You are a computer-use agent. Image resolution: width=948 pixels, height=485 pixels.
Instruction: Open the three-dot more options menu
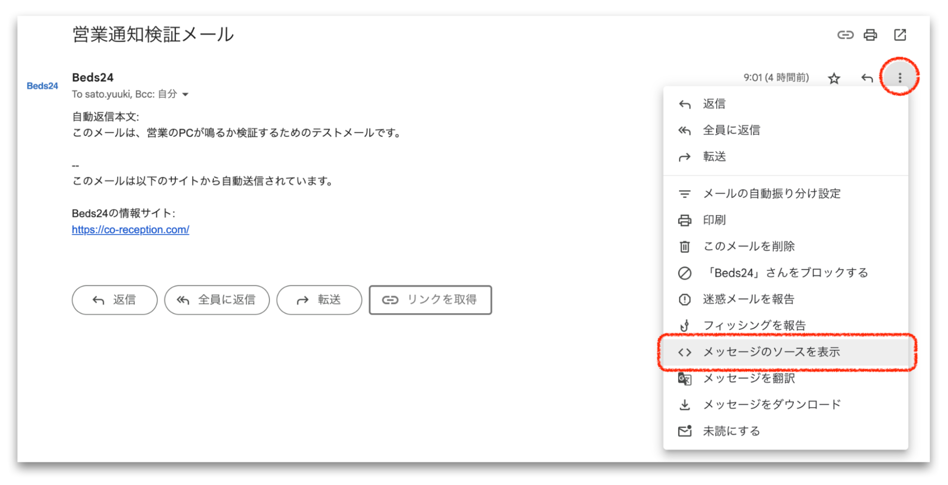[x=900, y=78]
